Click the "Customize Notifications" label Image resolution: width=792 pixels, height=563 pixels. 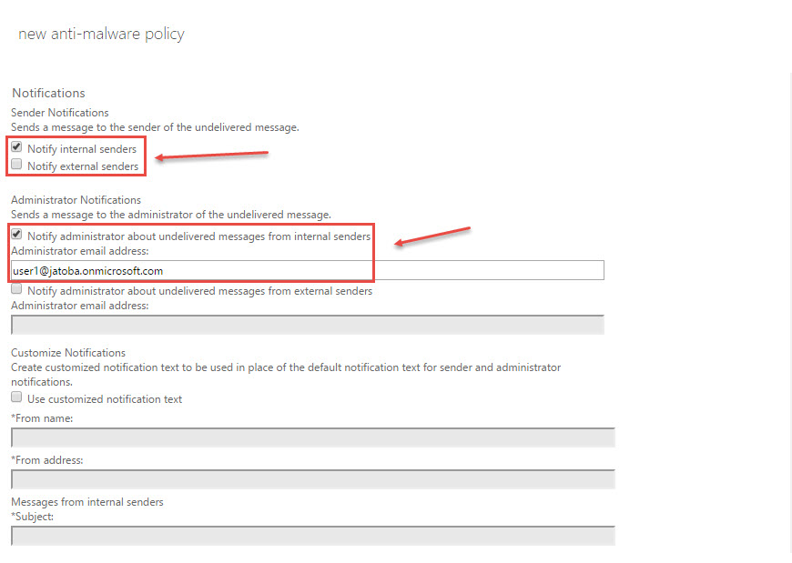tap(67, 352)
